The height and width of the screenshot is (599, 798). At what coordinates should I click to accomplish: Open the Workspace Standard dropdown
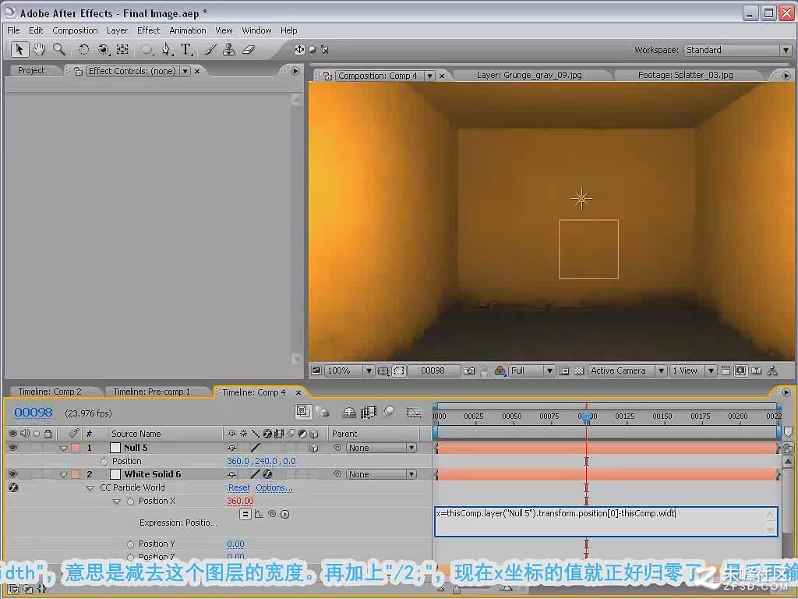(737, 50)
